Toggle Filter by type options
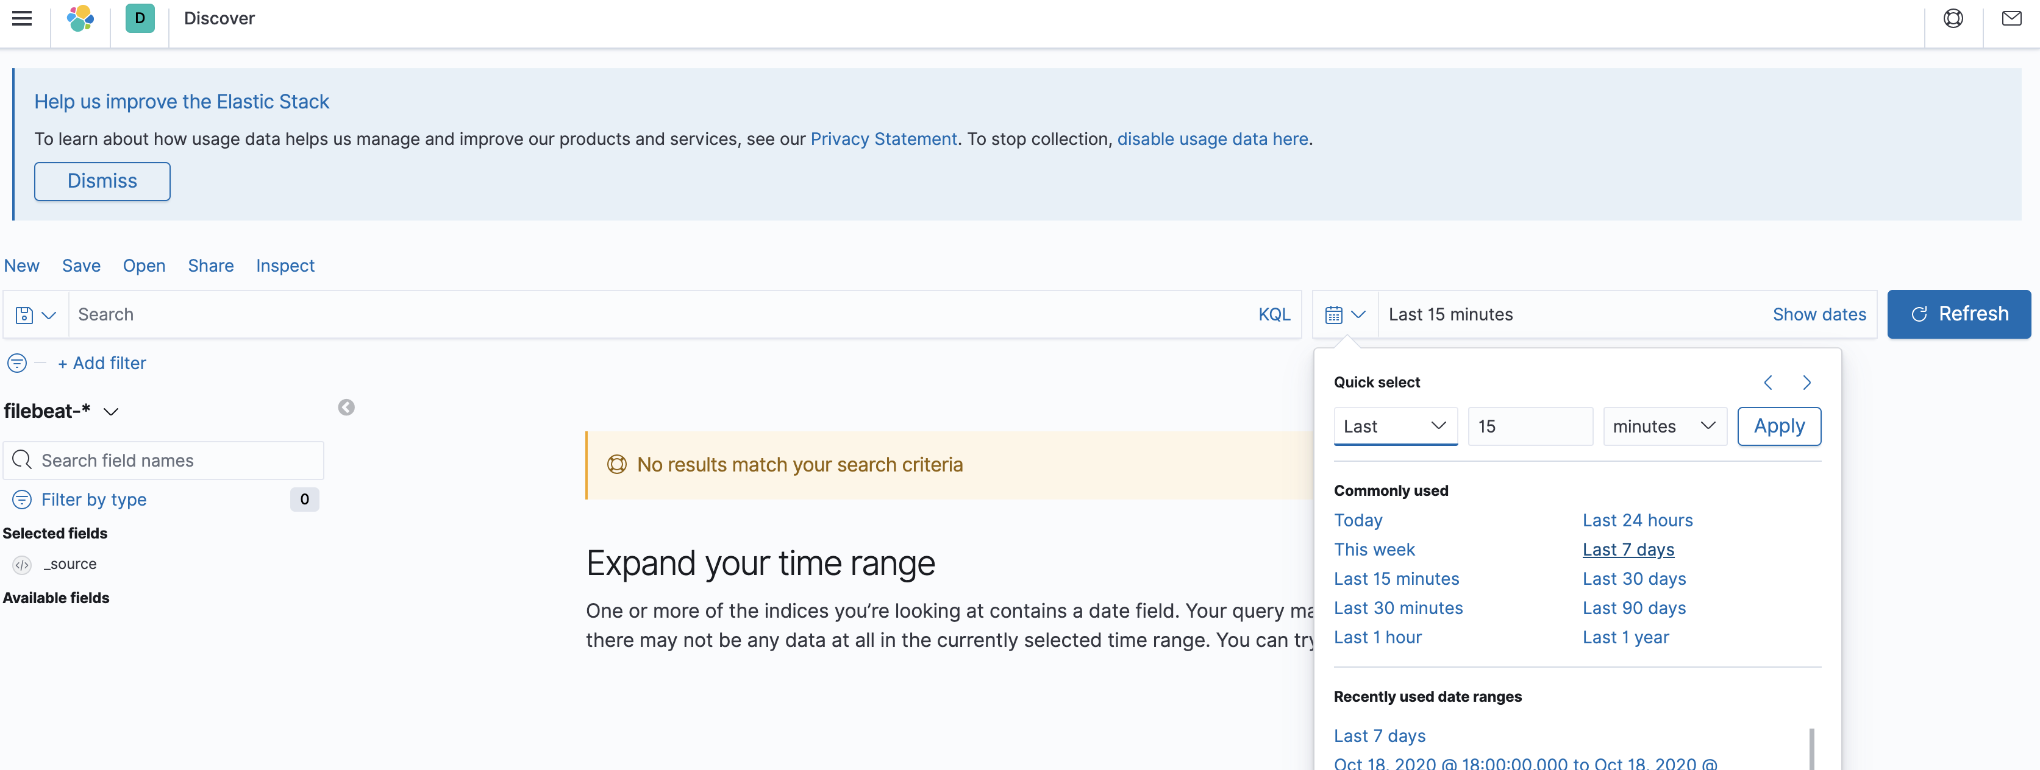The width and height of the screenshot is (2040, 770). (x=93, y=500)
